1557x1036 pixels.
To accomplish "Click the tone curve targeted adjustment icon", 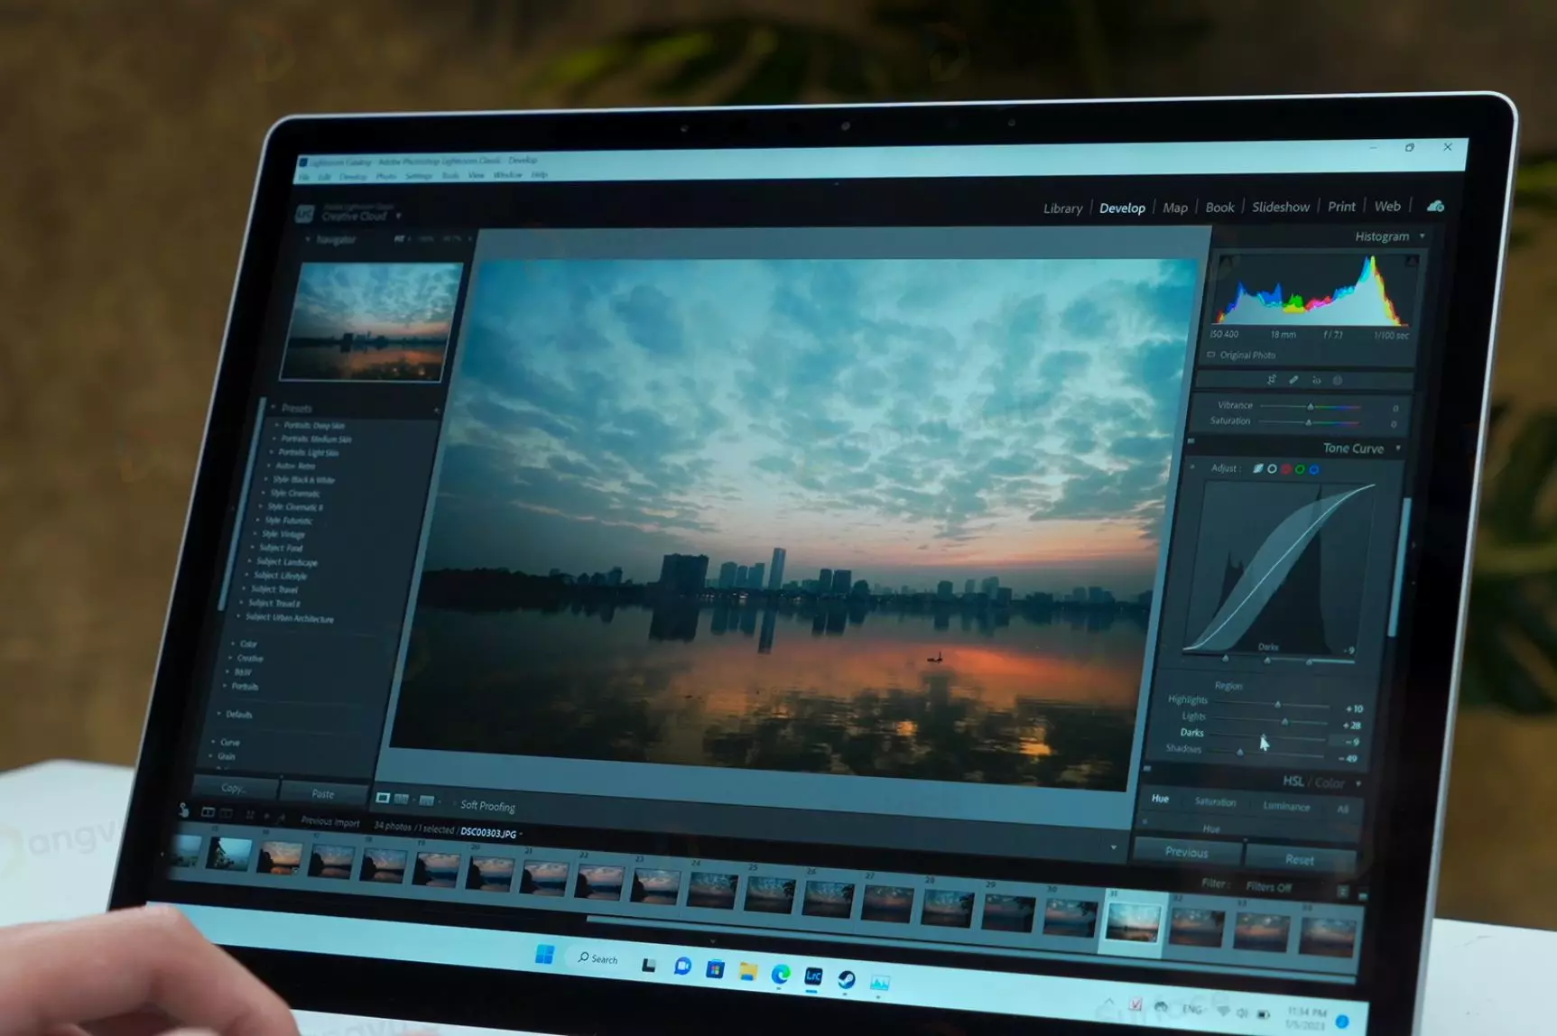I will tap(1192, 467).
